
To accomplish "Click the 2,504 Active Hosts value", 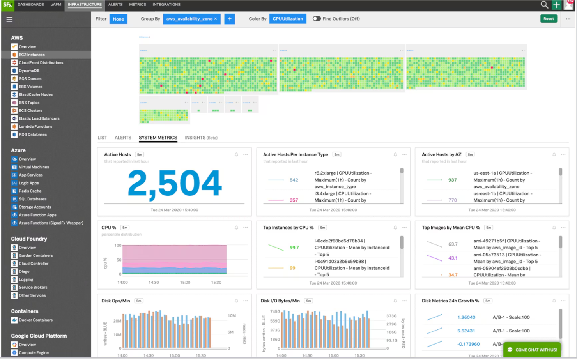I will (x=174, y=183).
